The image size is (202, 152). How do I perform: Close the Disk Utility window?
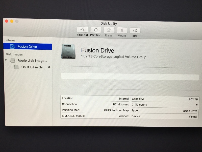pyautogui.click(x=7, y=21)
